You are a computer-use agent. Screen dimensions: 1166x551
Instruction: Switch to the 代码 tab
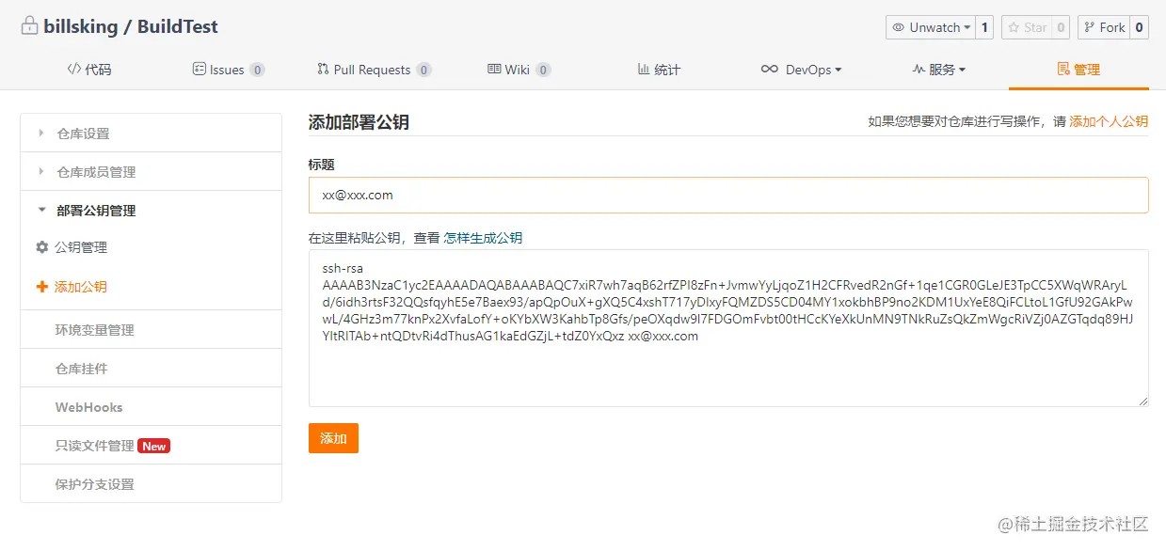[89, 70]
